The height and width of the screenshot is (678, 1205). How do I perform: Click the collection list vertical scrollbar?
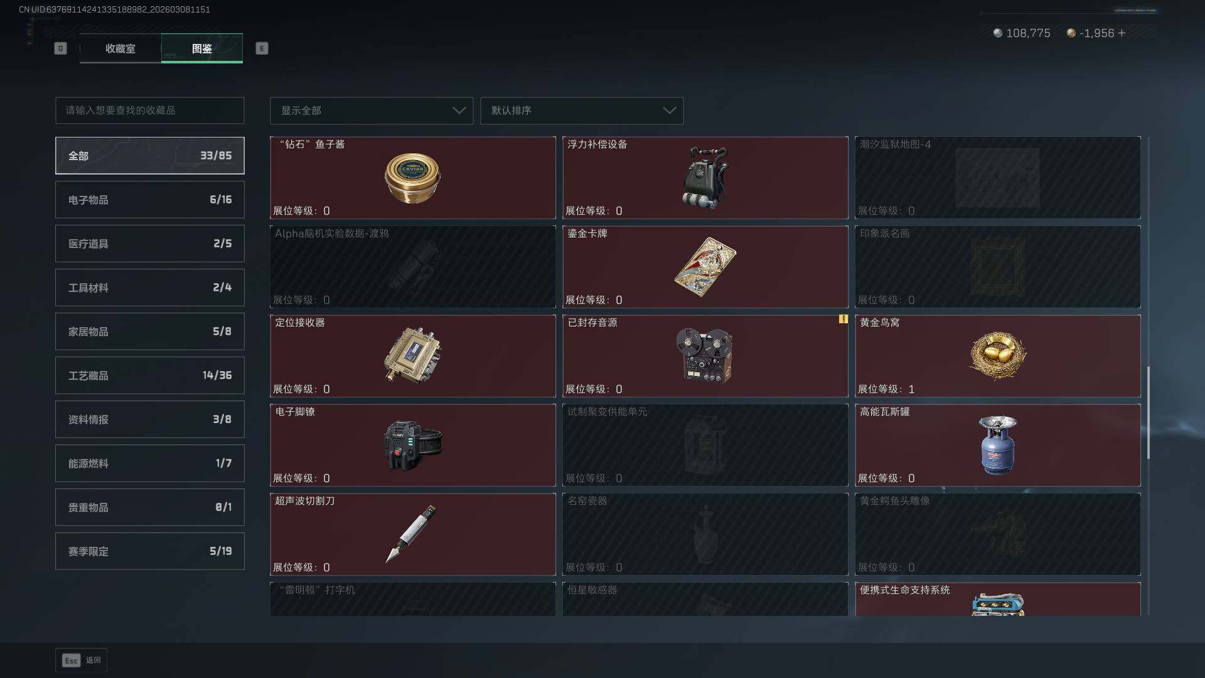(x=1149, y=413)
